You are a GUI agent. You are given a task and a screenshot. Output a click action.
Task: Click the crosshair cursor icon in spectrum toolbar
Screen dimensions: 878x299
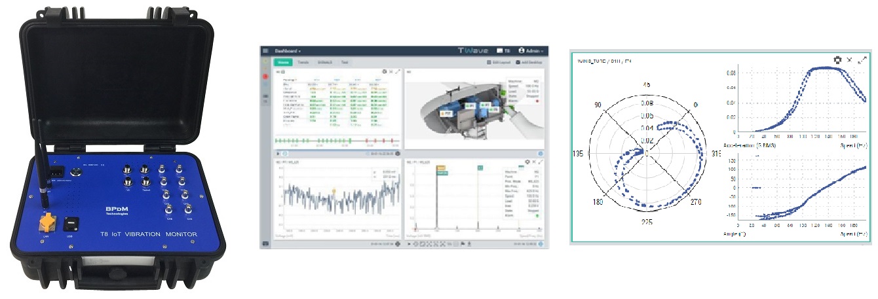(x=415, y=244)
